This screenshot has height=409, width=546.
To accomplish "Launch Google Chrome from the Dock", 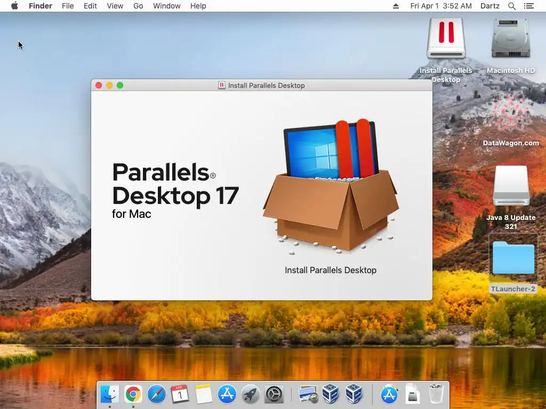I will point(133,394).
